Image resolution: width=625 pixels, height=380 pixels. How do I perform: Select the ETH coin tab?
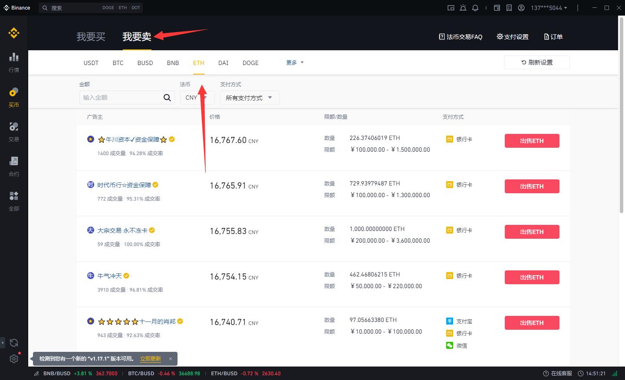pyautogui.click(x=199, y=63)
